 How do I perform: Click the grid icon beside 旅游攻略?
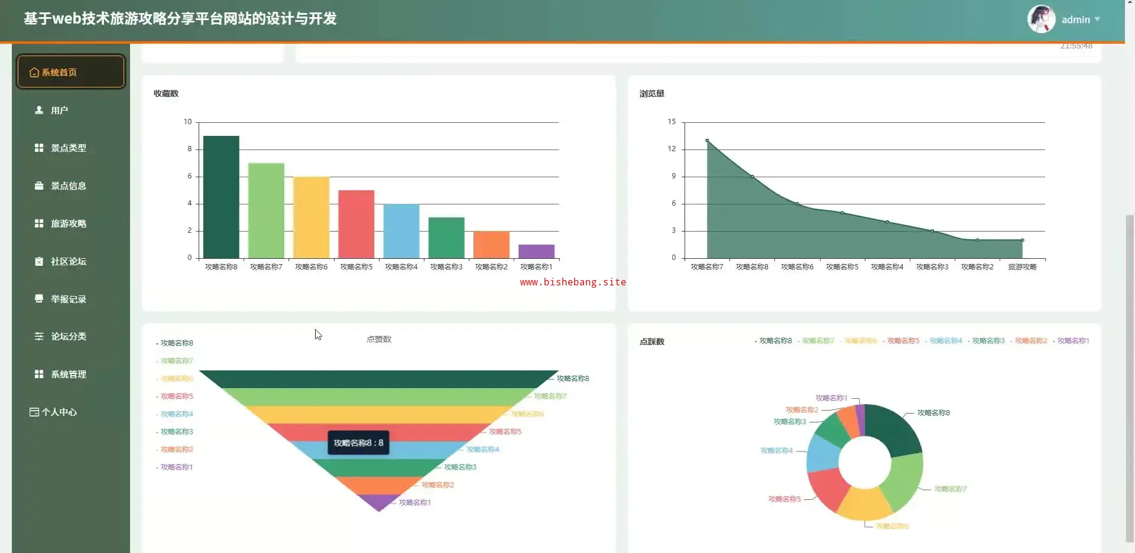pyautogui.click(x=39, y=223)
